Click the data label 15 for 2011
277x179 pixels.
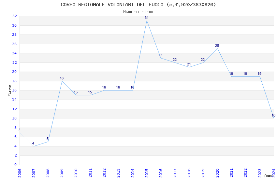tap(90, 92)
